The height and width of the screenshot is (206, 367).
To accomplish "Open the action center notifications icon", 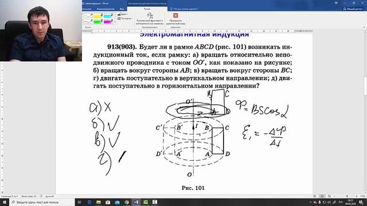I will 361,202.
